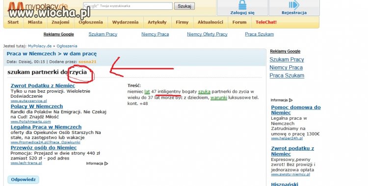The width and height of the screenshot is (368, 186).
Task: Open the Niemcy Oferty Pracy link
Action: click(x=207, y=34)
